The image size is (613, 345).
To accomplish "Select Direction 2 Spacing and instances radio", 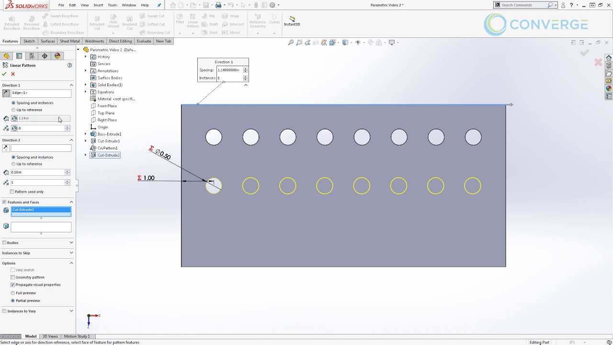I will [13, 157].
